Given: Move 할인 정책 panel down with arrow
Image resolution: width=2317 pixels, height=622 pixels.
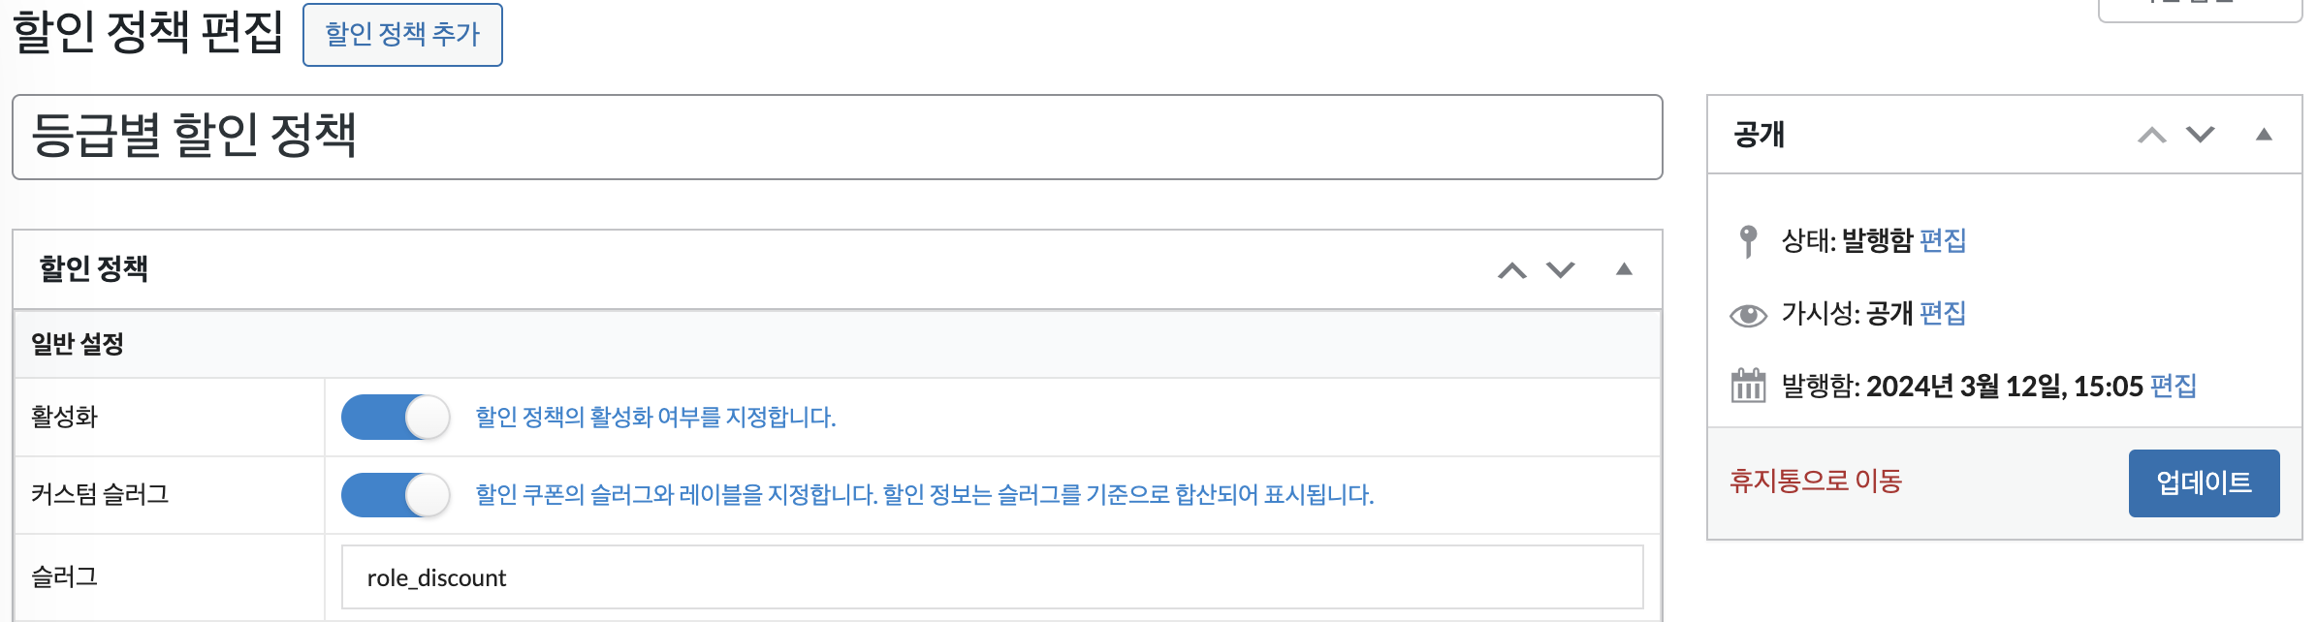Looking at the screenshot, I should pyautogui.click(x=1560, y=270).
